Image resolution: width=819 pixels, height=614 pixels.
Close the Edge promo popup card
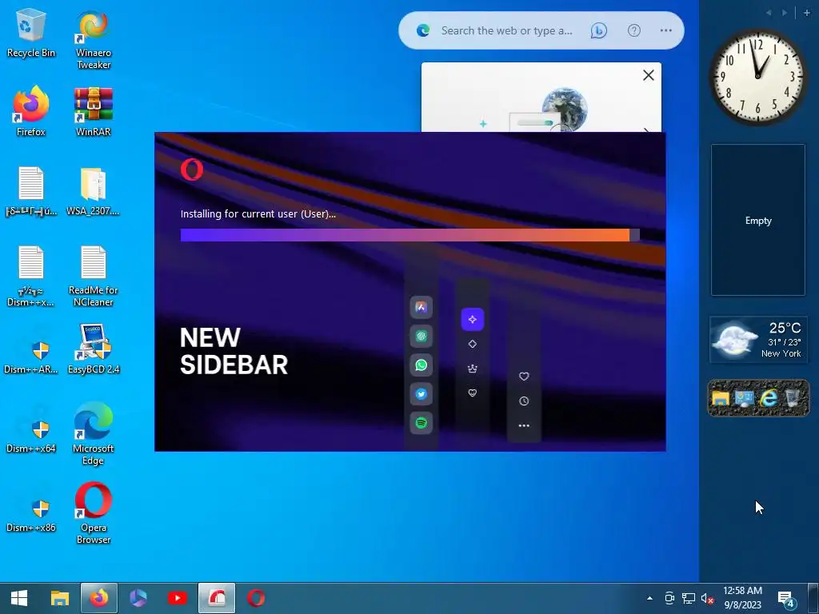point(648,75)
